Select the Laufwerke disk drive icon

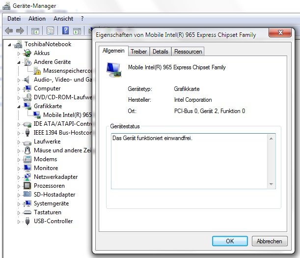27,143
